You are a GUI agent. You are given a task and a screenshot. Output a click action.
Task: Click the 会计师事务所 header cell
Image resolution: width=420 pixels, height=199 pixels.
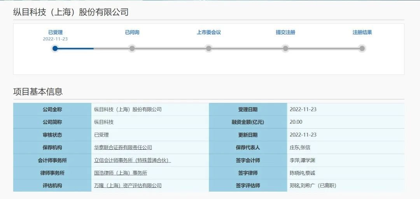click(52, 160)
